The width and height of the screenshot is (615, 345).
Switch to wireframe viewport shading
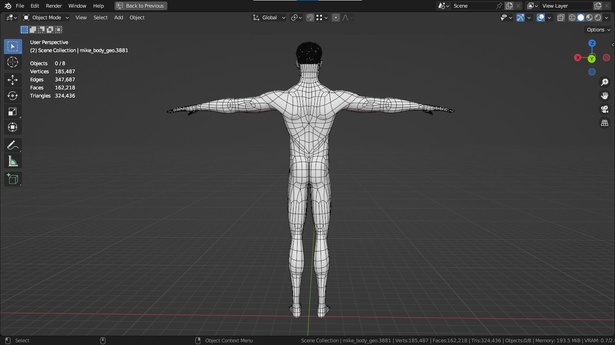coord(572,18)
